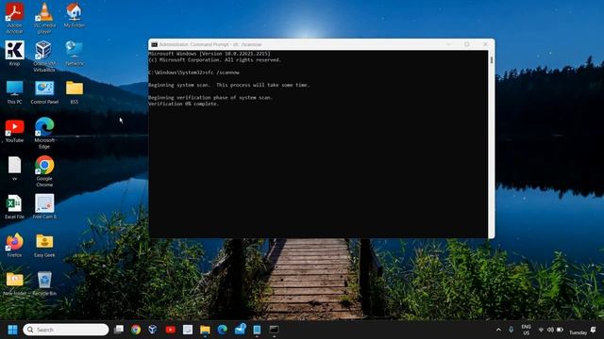
Task: Select the This PC desktop icon
Action: click(x=14, y=92)
